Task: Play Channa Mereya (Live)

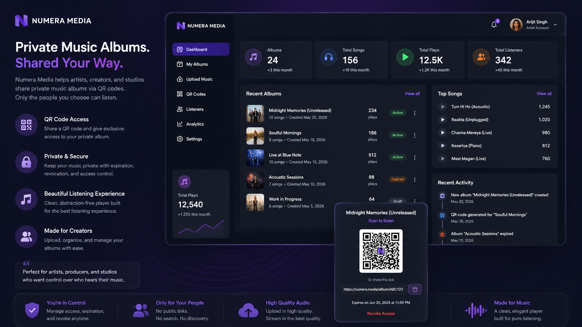Action: [442, 133]
